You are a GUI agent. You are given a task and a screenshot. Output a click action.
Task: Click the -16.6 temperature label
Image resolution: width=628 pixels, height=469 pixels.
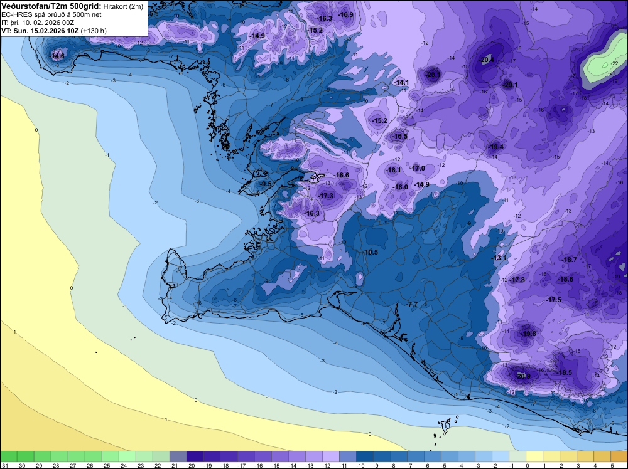click(x=341, y=175)
